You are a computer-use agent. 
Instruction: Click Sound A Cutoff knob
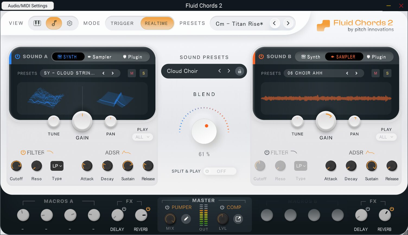pos(16,166)
